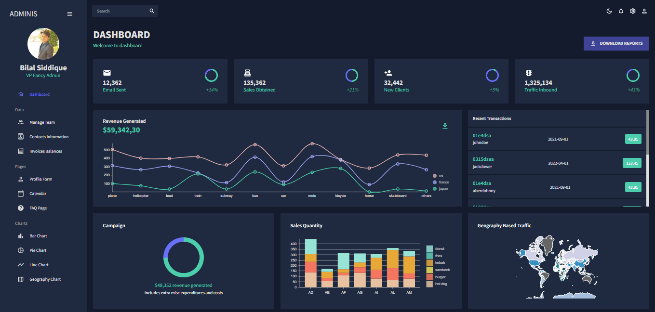Click 43.95 badge for johndoe transaction
The image size is (655, 312).
click(x=633, y=139)
